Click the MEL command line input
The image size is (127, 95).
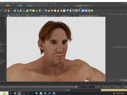pyautogui.click(x=85, y=90)
